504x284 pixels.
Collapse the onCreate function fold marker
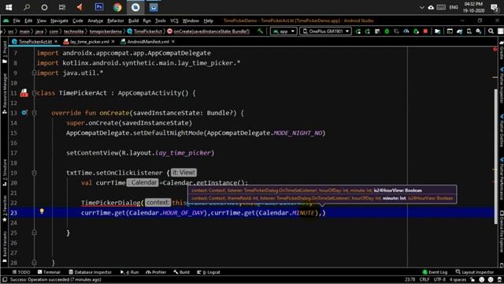tap(34, 113)
